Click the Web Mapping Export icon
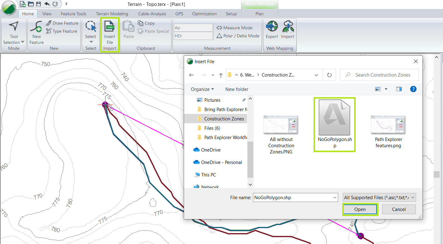This screenshot has width=443, height=244. [272, 27]
